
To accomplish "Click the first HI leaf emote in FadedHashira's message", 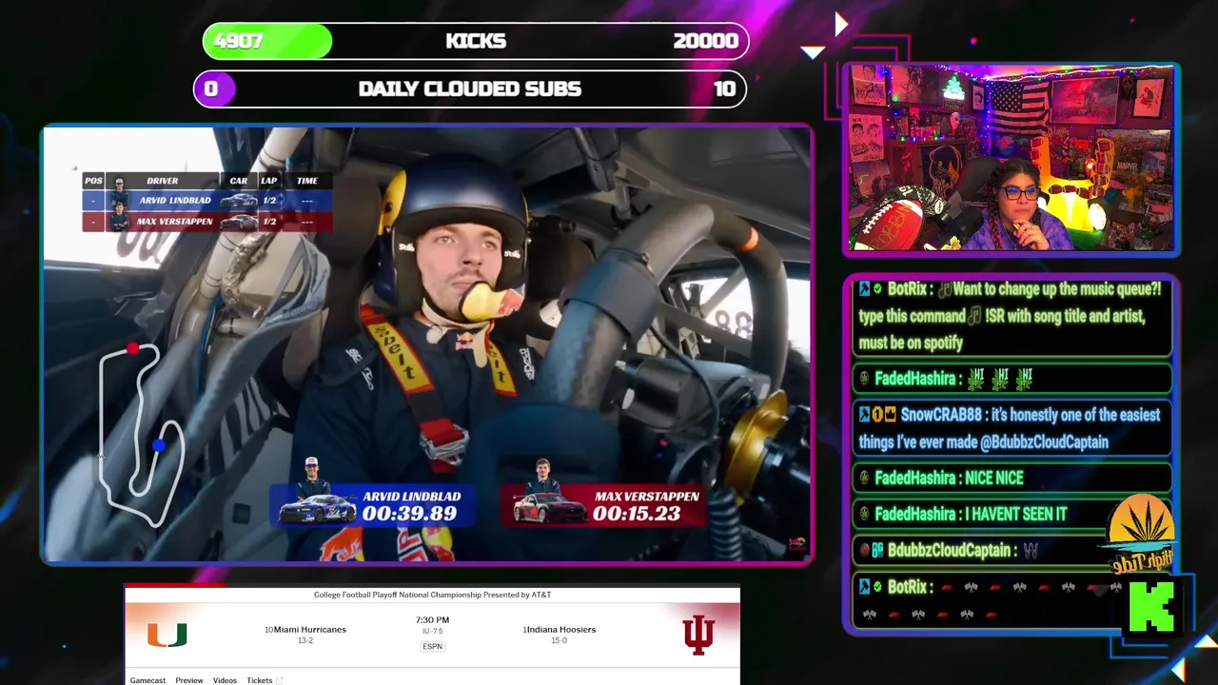I will (x=975, y=379).
